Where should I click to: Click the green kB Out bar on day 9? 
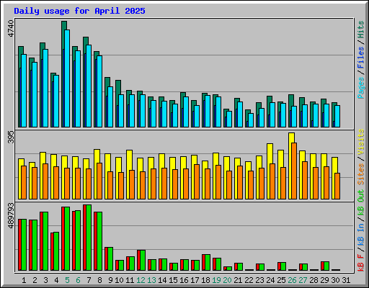(110, 258)
